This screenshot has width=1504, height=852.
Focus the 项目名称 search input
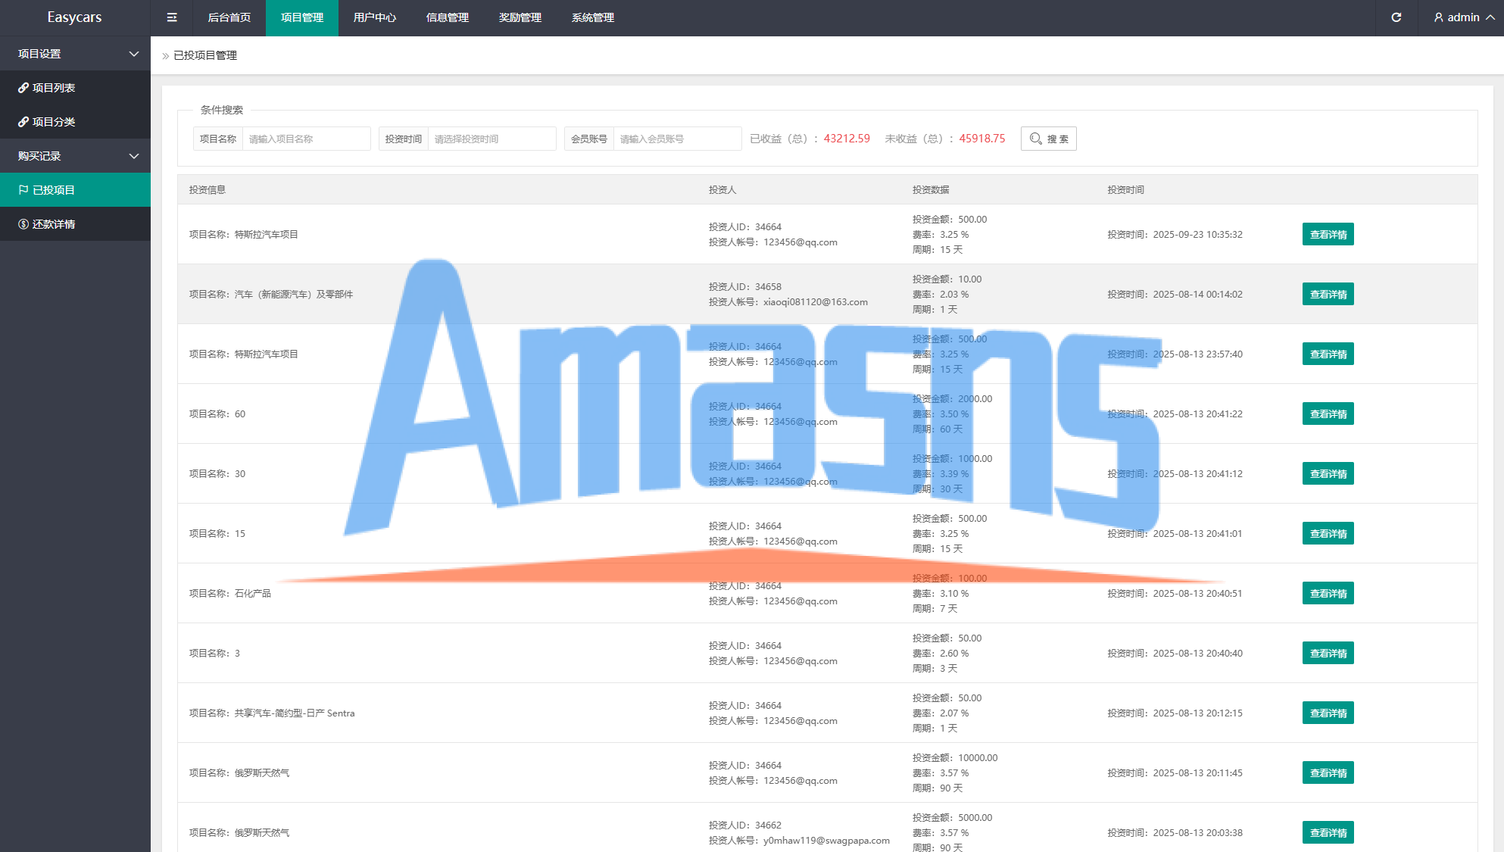[x=306, y=139]
